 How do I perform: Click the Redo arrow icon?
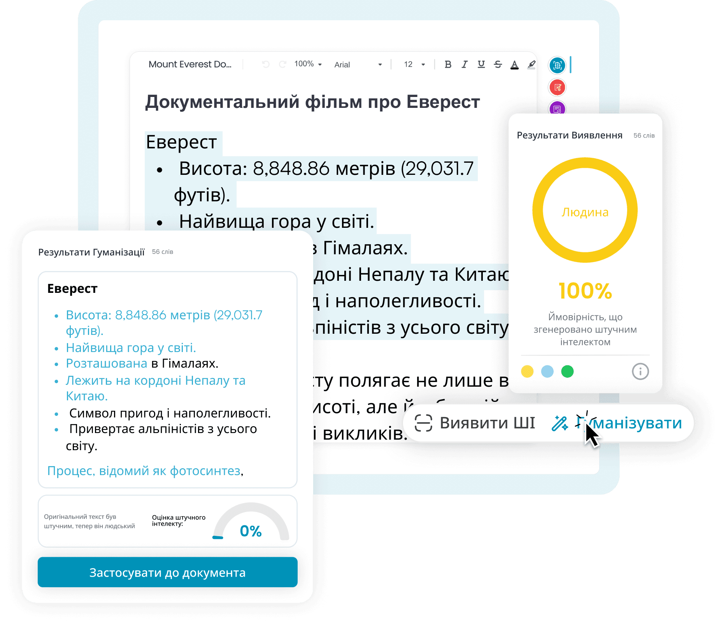283,64
